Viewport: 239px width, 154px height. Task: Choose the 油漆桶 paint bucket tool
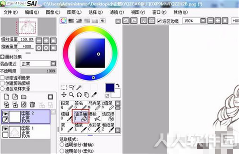pyautogui.click(x=80, y=116)
